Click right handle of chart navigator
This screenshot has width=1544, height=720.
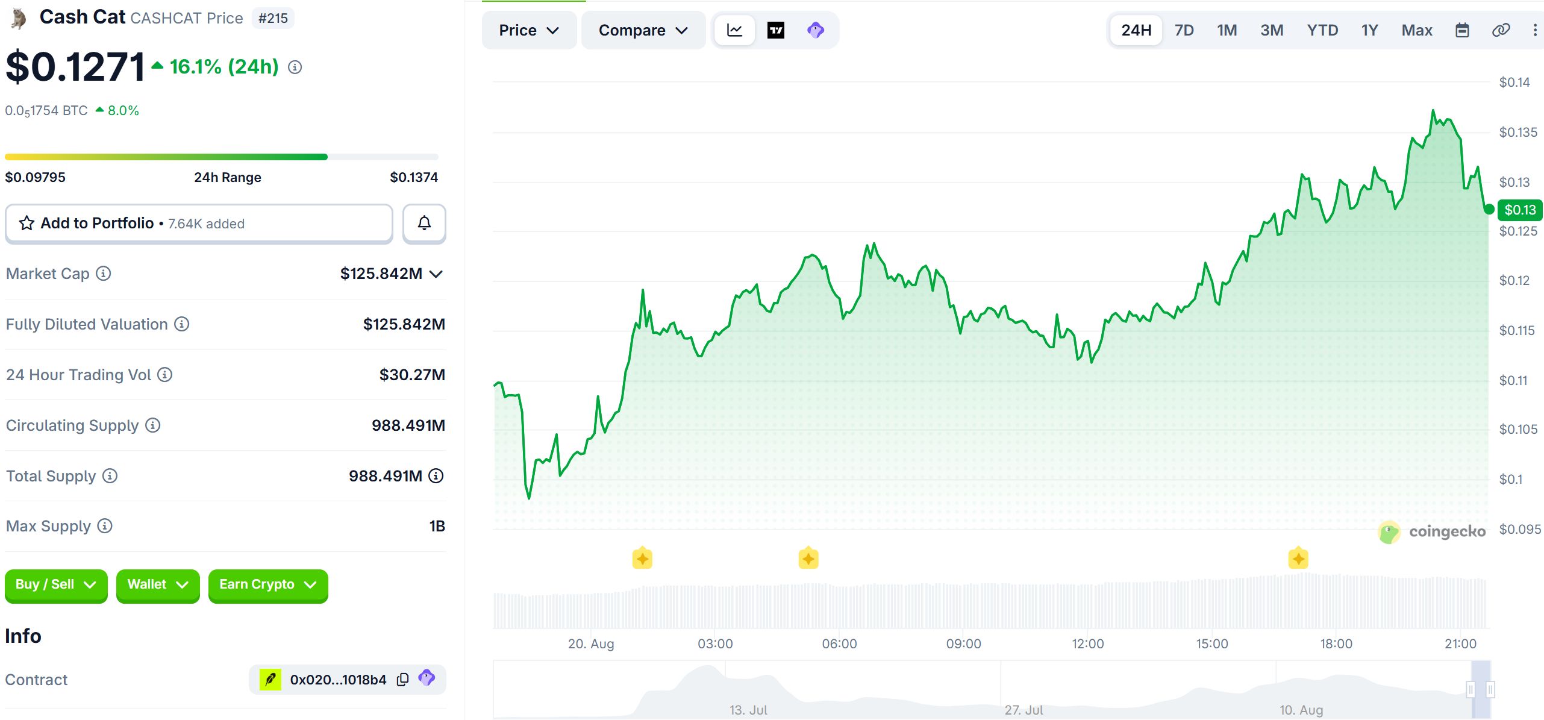coord(1490,689)
